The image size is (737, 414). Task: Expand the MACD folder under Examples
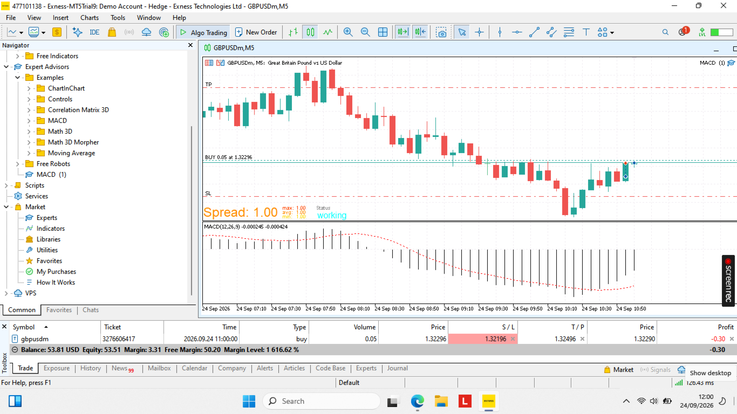[29, 121]
